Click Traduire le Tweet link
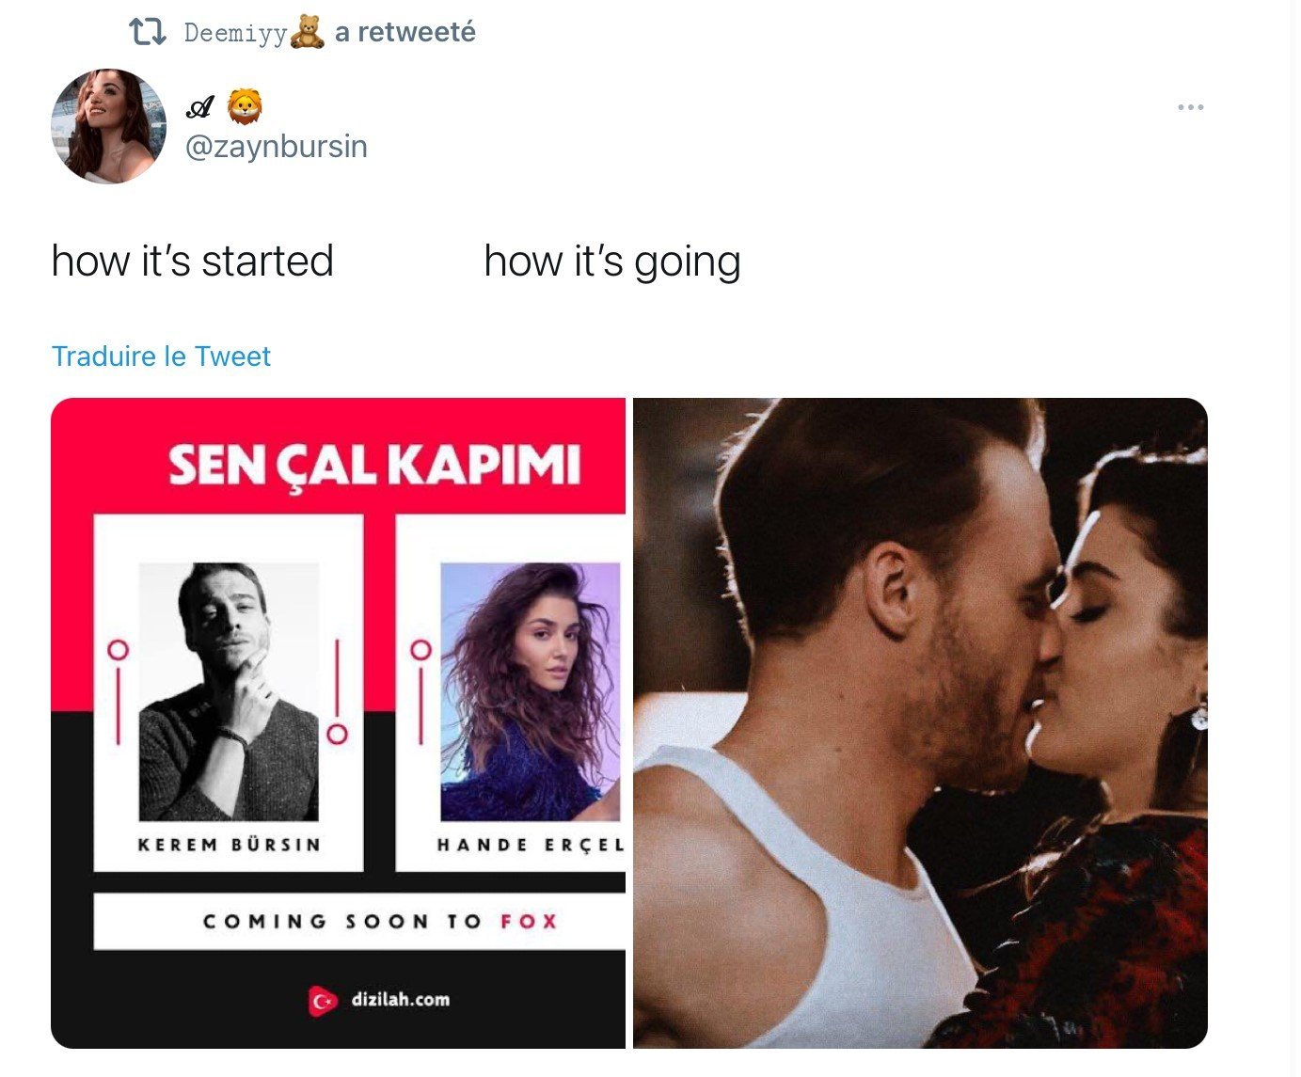The image size is (1301, 1077). pyautogui.click(x=161, y=356)
